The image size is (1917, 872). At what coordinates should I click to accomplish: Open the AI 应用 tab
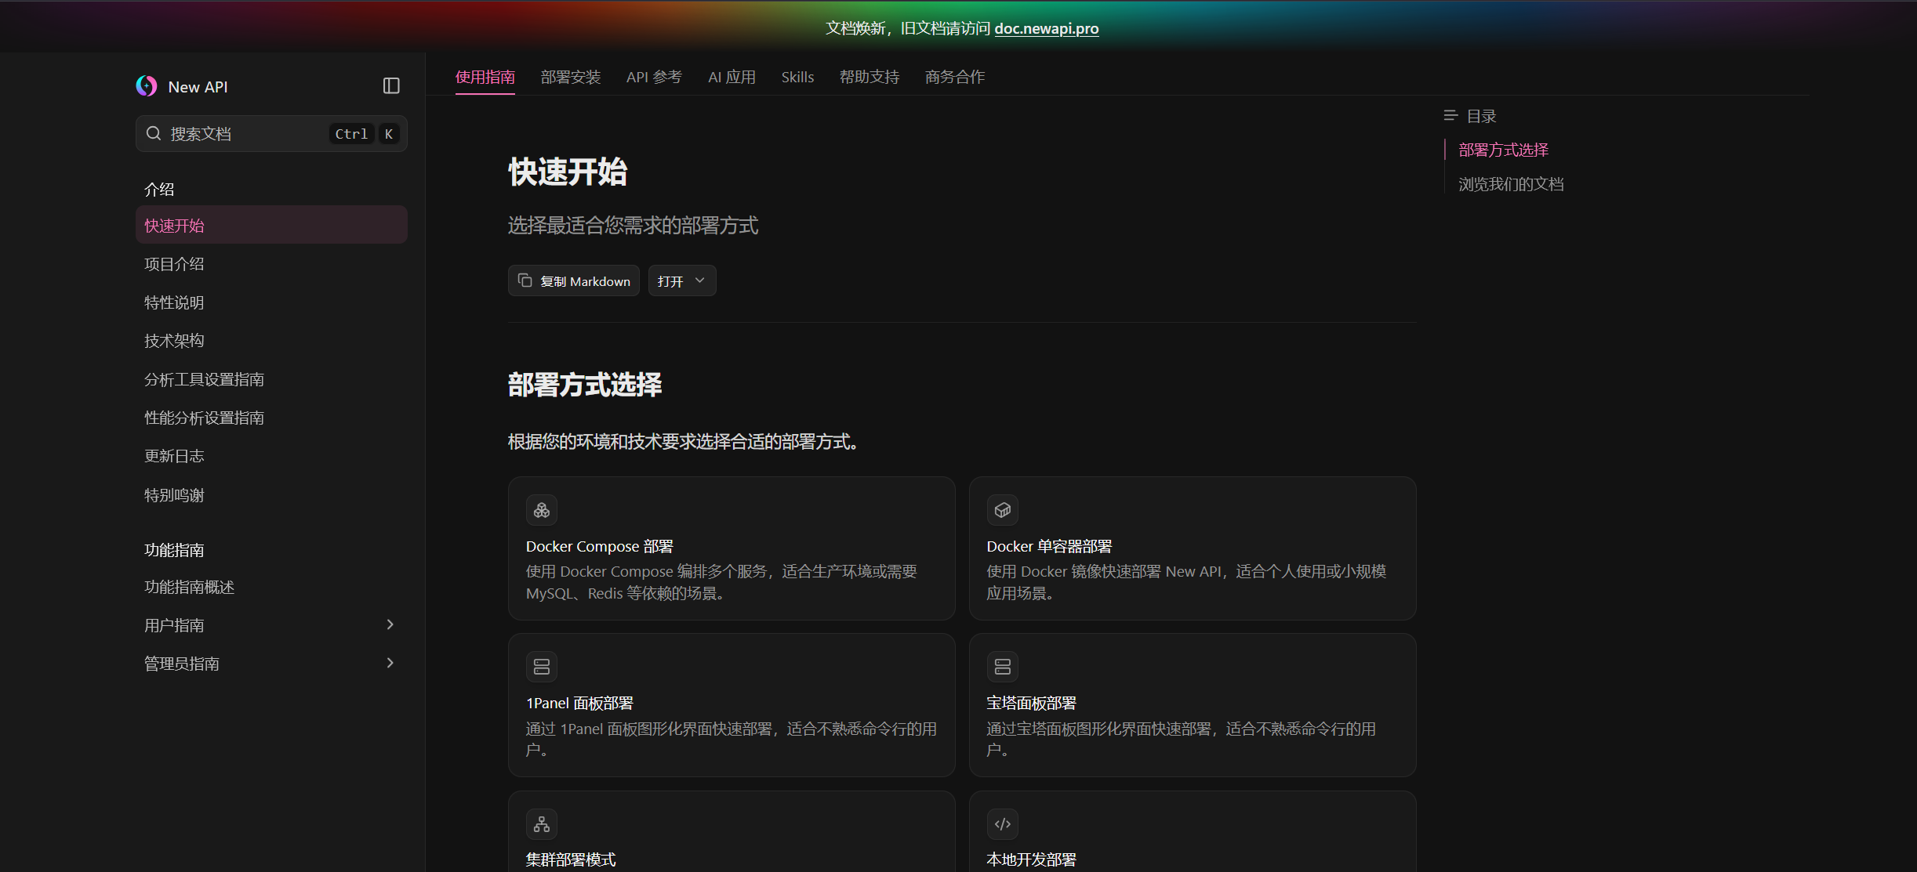(x=732, y=77)
